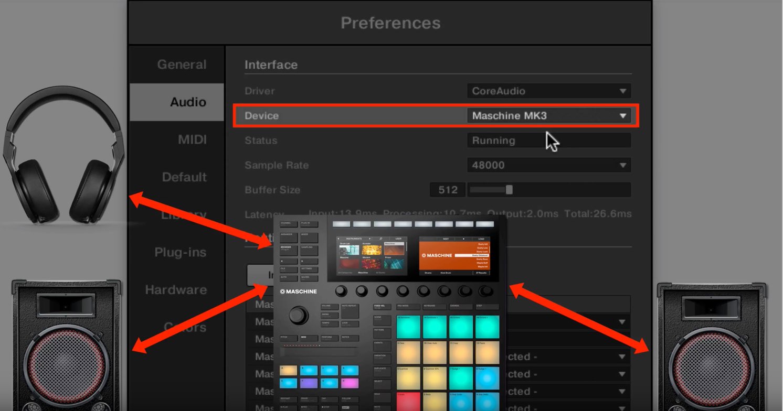Open the Colors preferences tab
This screenshot has width=783, height=411.
click(x=177, y=328)
